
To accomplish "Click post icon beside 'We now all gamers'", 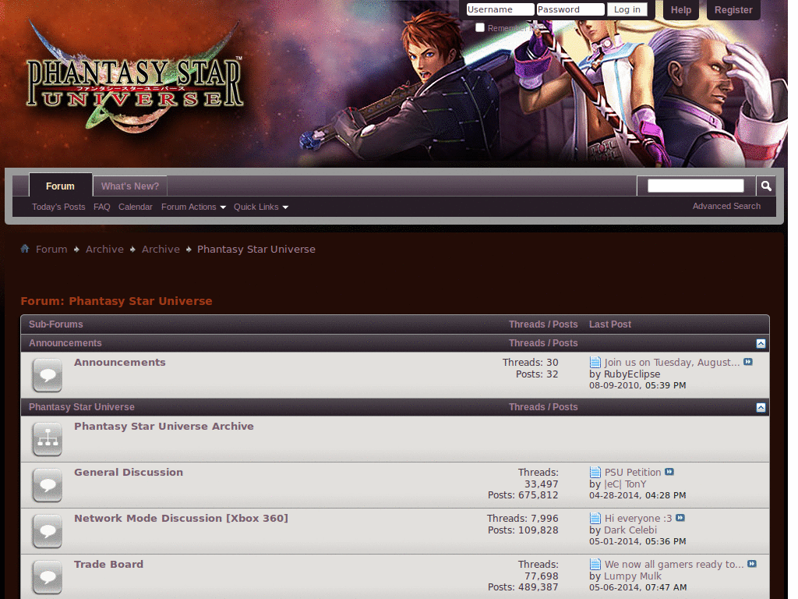I will [595, 564].
